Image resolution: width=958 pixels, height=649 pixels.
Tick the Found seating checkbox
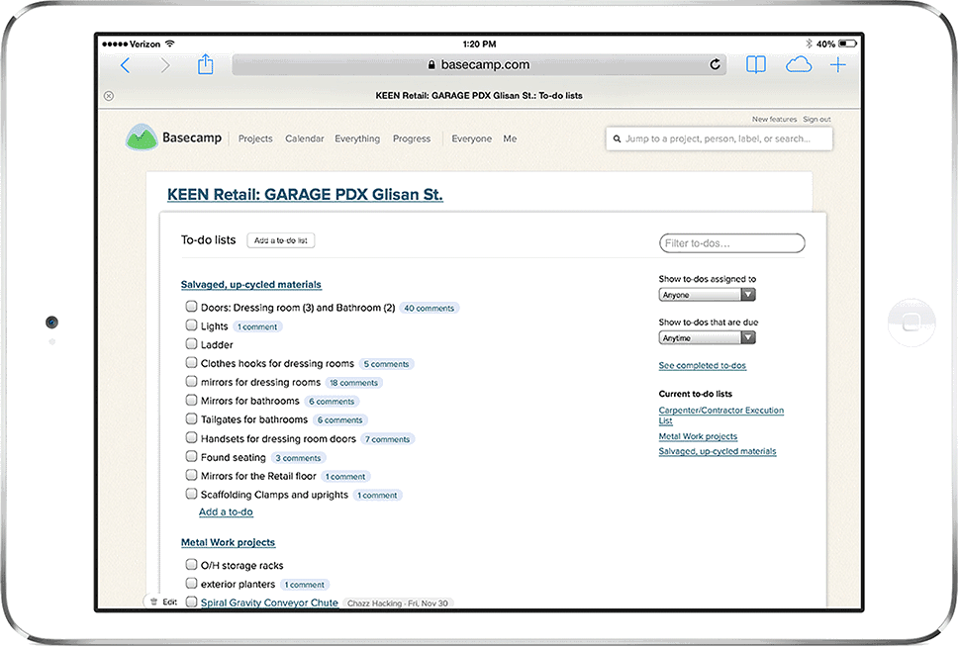(191, 457)
